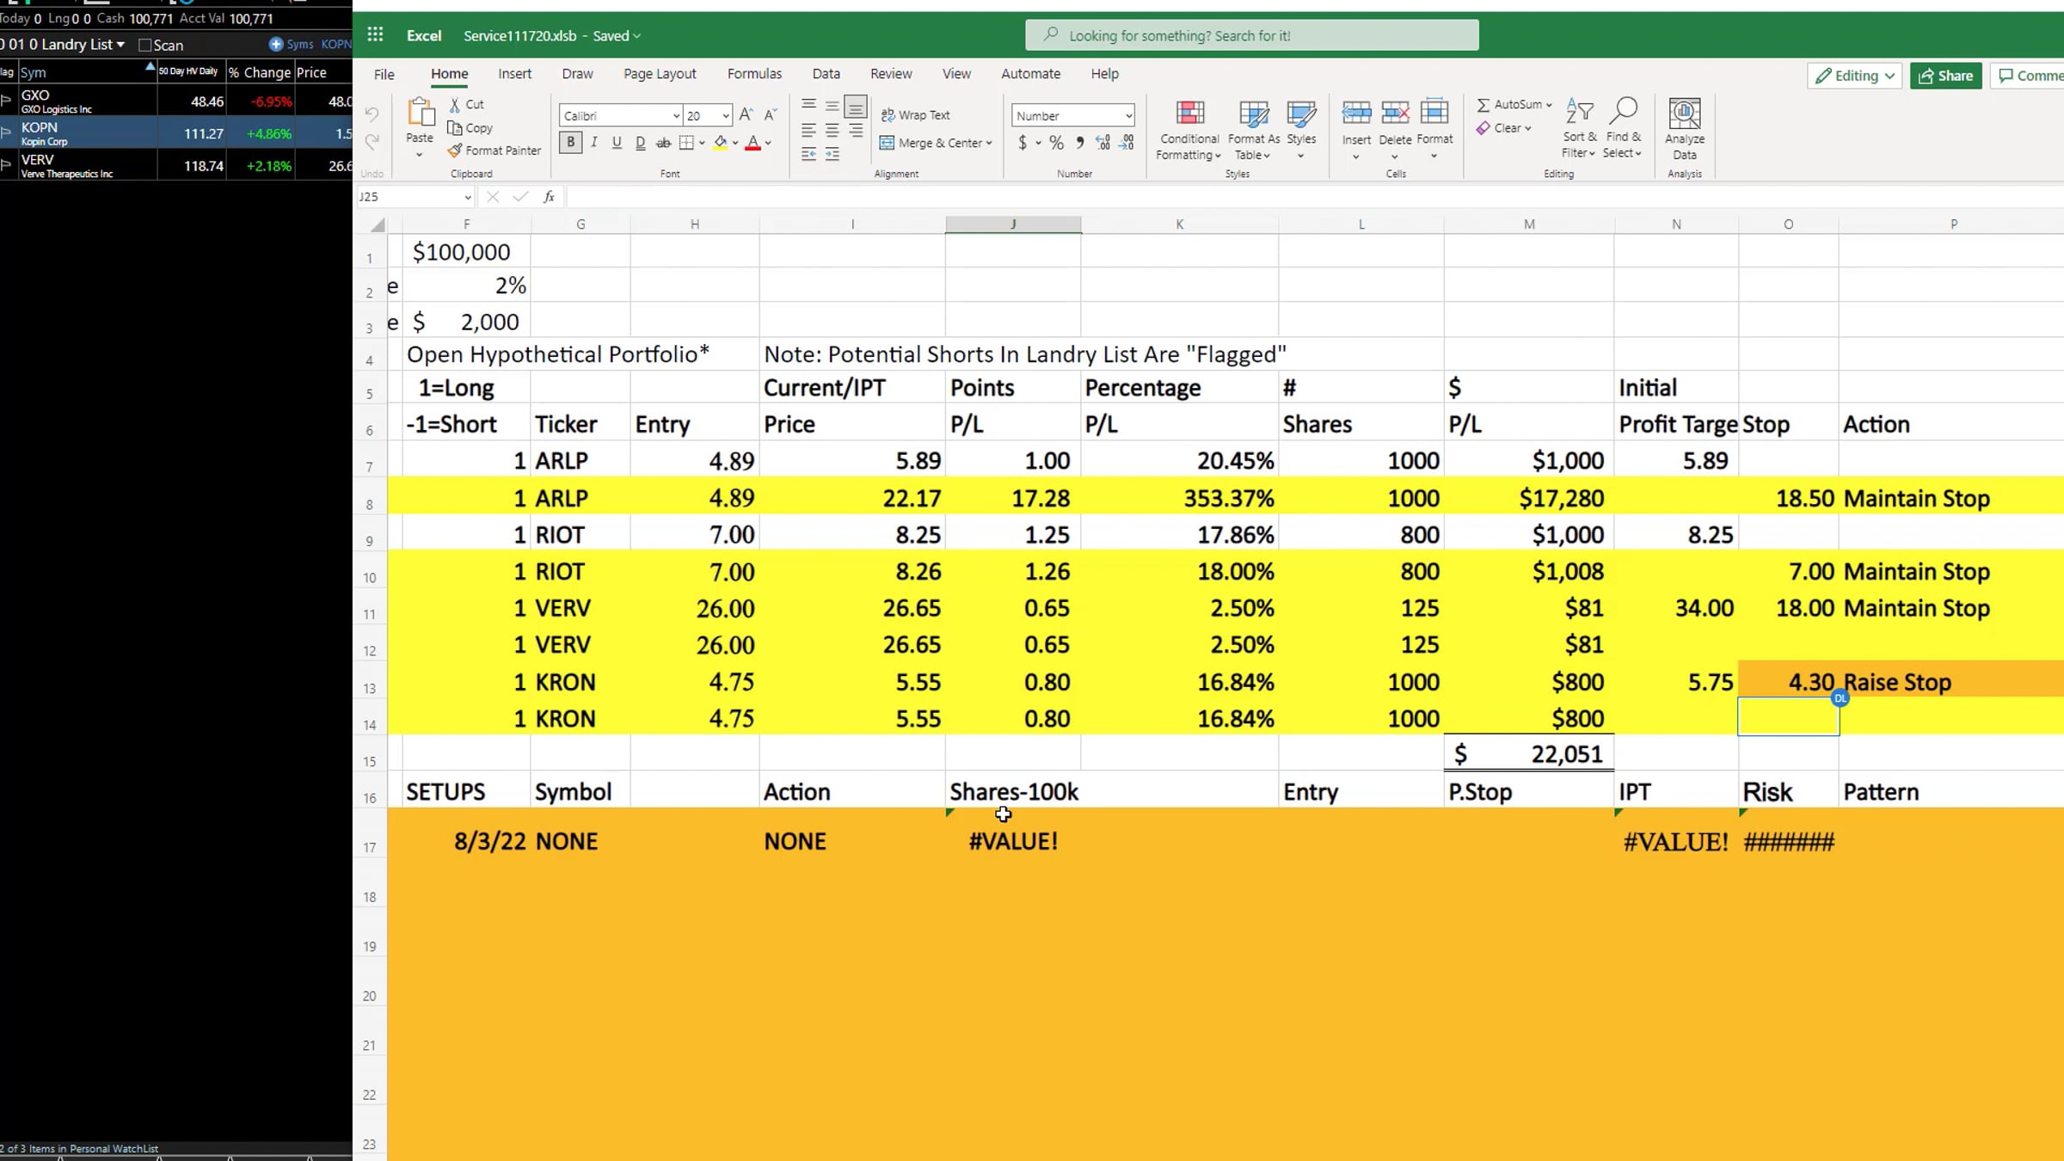The height and width of the screenshot is (1161, 2064).
Task: Toggle Underline formatting
Action: click(x=617, y=143)
